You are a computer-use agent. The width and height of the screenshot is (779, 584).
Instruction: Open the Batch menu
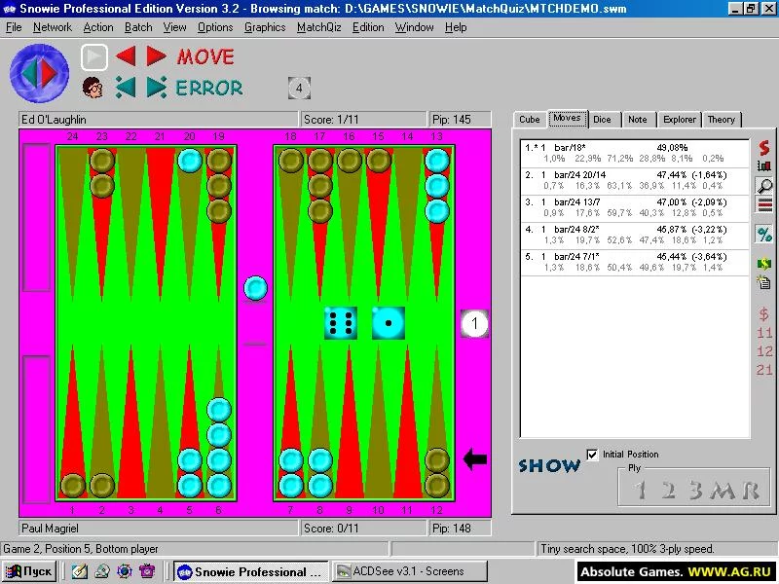coord(138,27)
